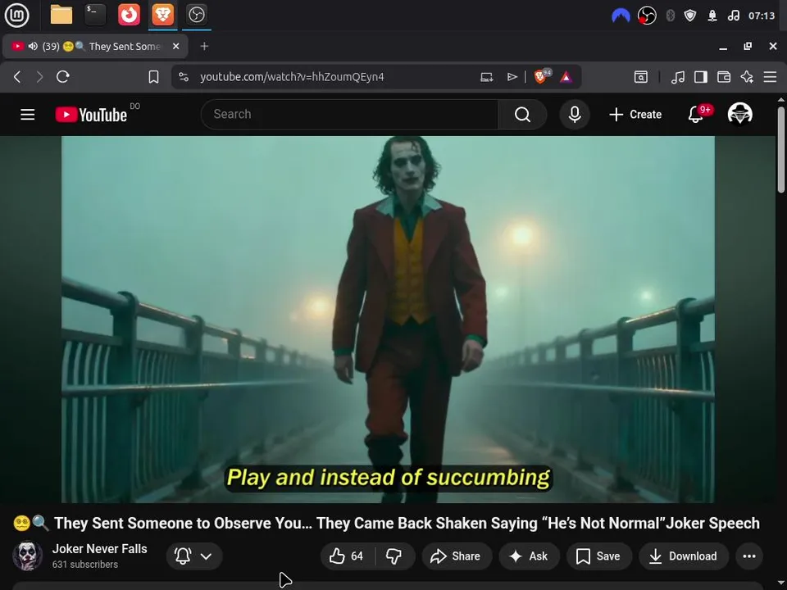Open the Terminal from the panel
Image resolution: width=787 pixels, height=590 pixels.
click(95, 15)
